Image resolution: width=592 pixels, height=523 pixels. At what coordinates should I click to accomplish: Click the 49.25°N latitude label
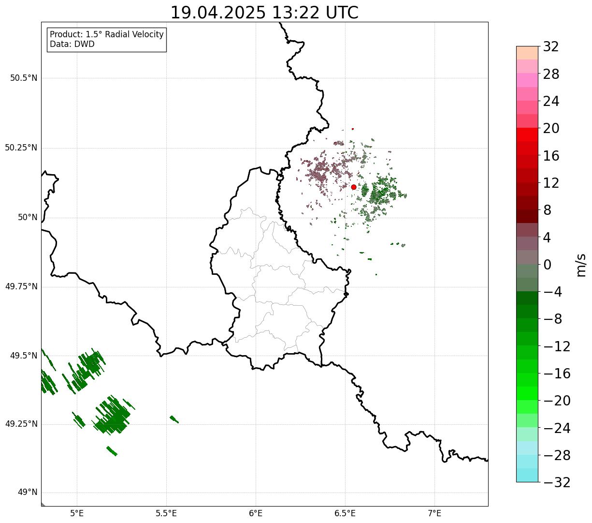(x=21, y=424)
